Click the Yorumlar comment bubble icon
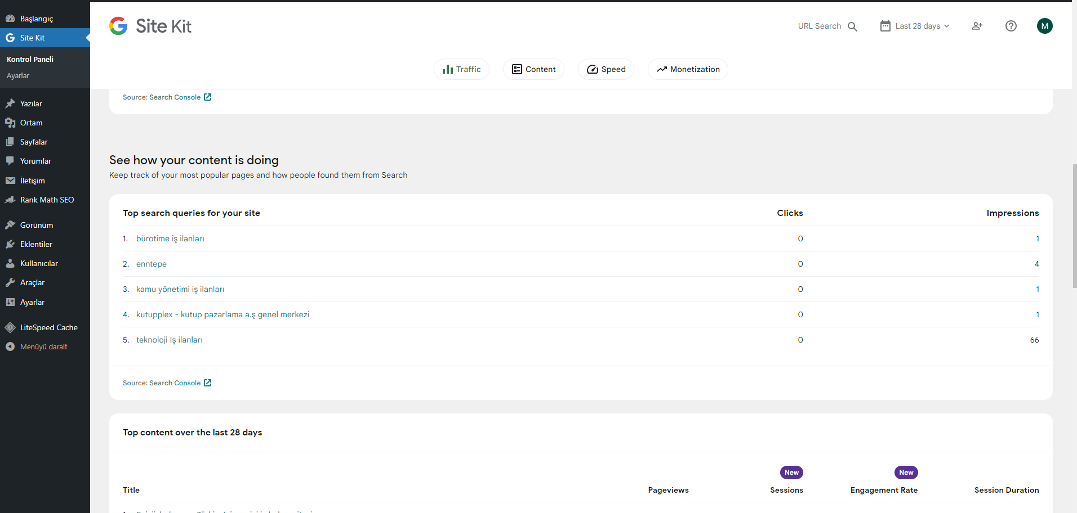 tap(10, 161)
